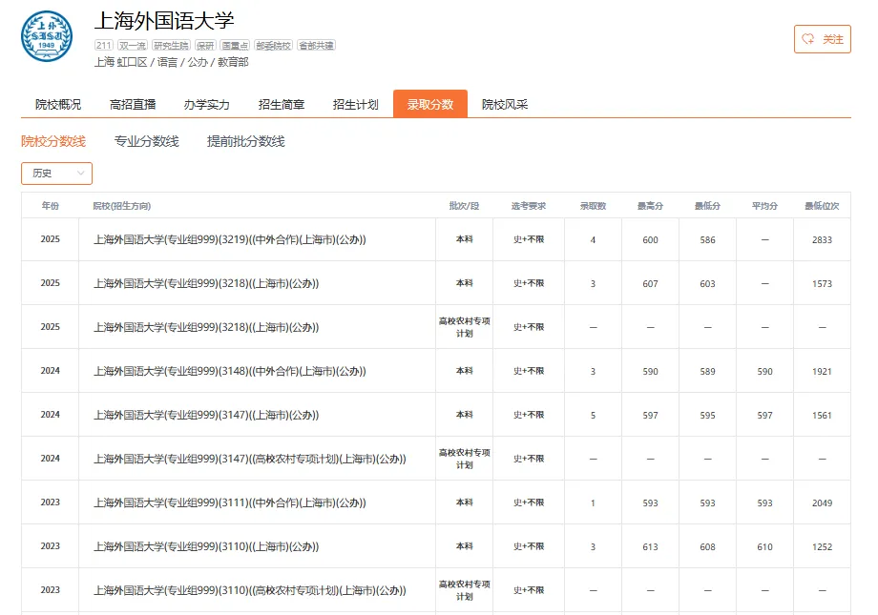
Task: Click the 院校(招生方向) column header
Action: click(121, 206)
